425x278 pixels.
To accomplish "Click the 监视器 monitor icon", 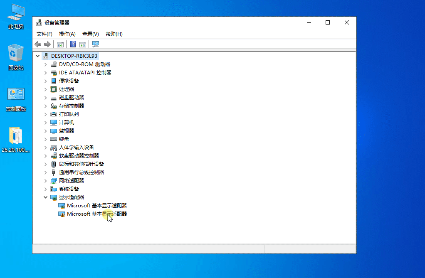I will click(54, 131).
